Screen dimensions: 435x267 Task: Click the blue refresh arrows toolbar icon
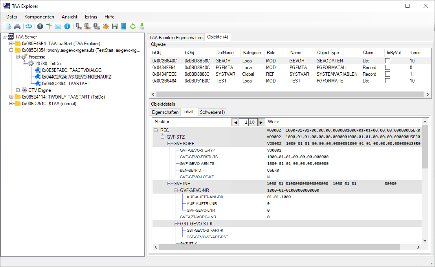pos(29,26)
